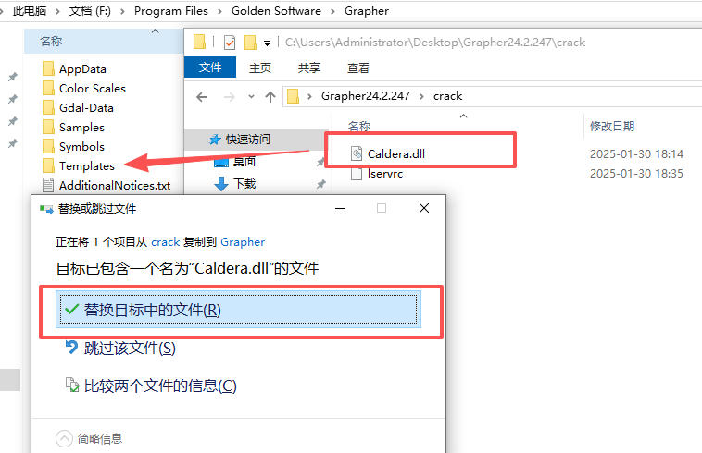Open the Color Scales folder
The image size is (702, 453).
pyautogui.click(x=83, y=89)
